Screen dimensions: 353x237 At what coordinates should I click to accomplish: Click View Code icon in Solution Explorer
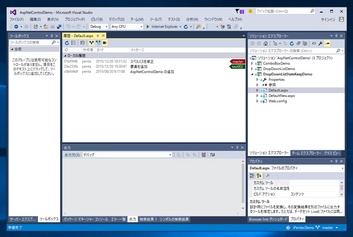tap(314, 44)
